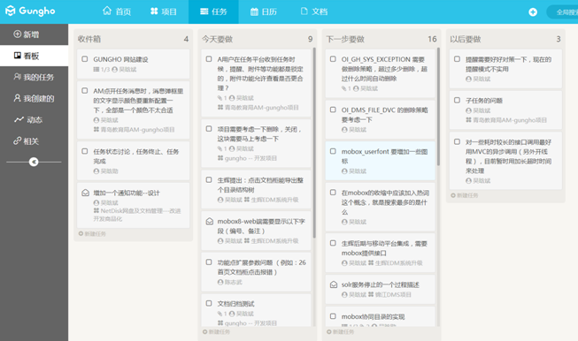Select 我的任务 in the sidebar

[34, 77]
